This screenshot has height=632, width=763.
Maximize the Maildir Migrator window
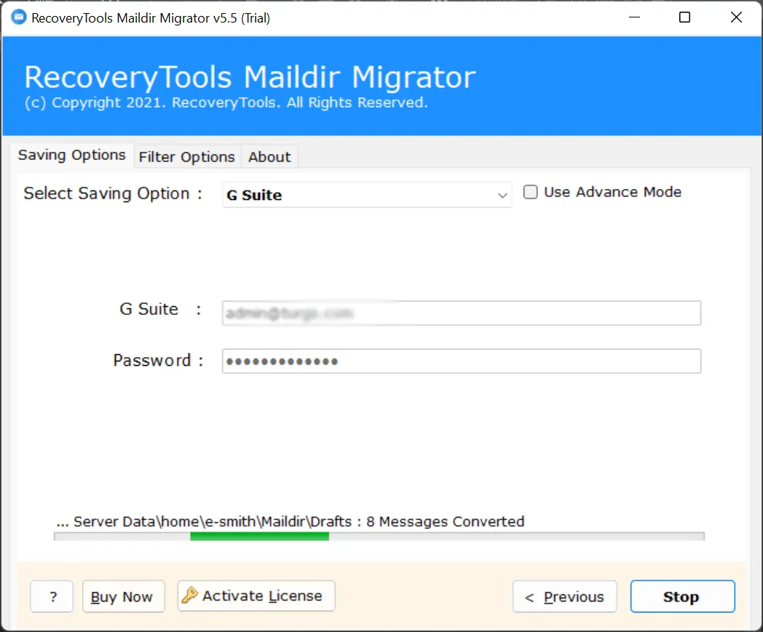click(x=684, y=18)
